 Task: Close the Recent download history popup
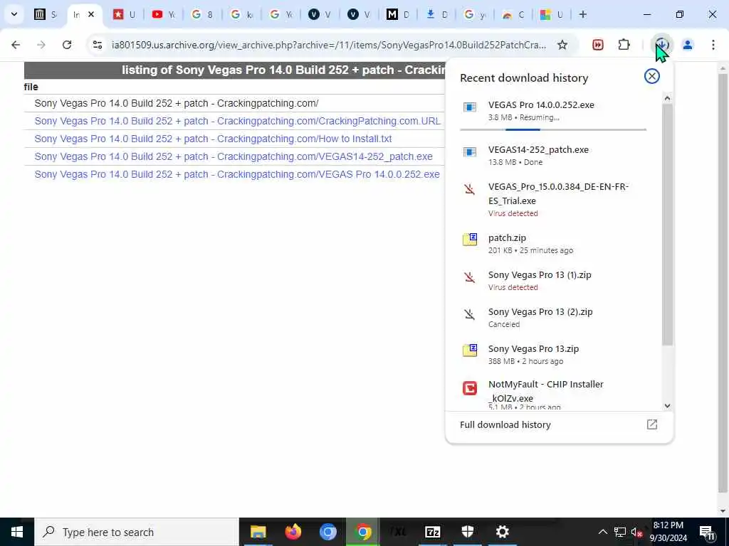[x=652, y=76]
